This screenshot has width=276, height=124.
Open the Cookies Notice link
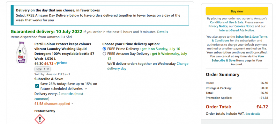pos(244,26)
